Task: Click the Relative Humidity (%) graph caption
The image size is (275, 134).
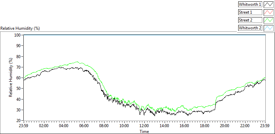Action: (20, 28)
